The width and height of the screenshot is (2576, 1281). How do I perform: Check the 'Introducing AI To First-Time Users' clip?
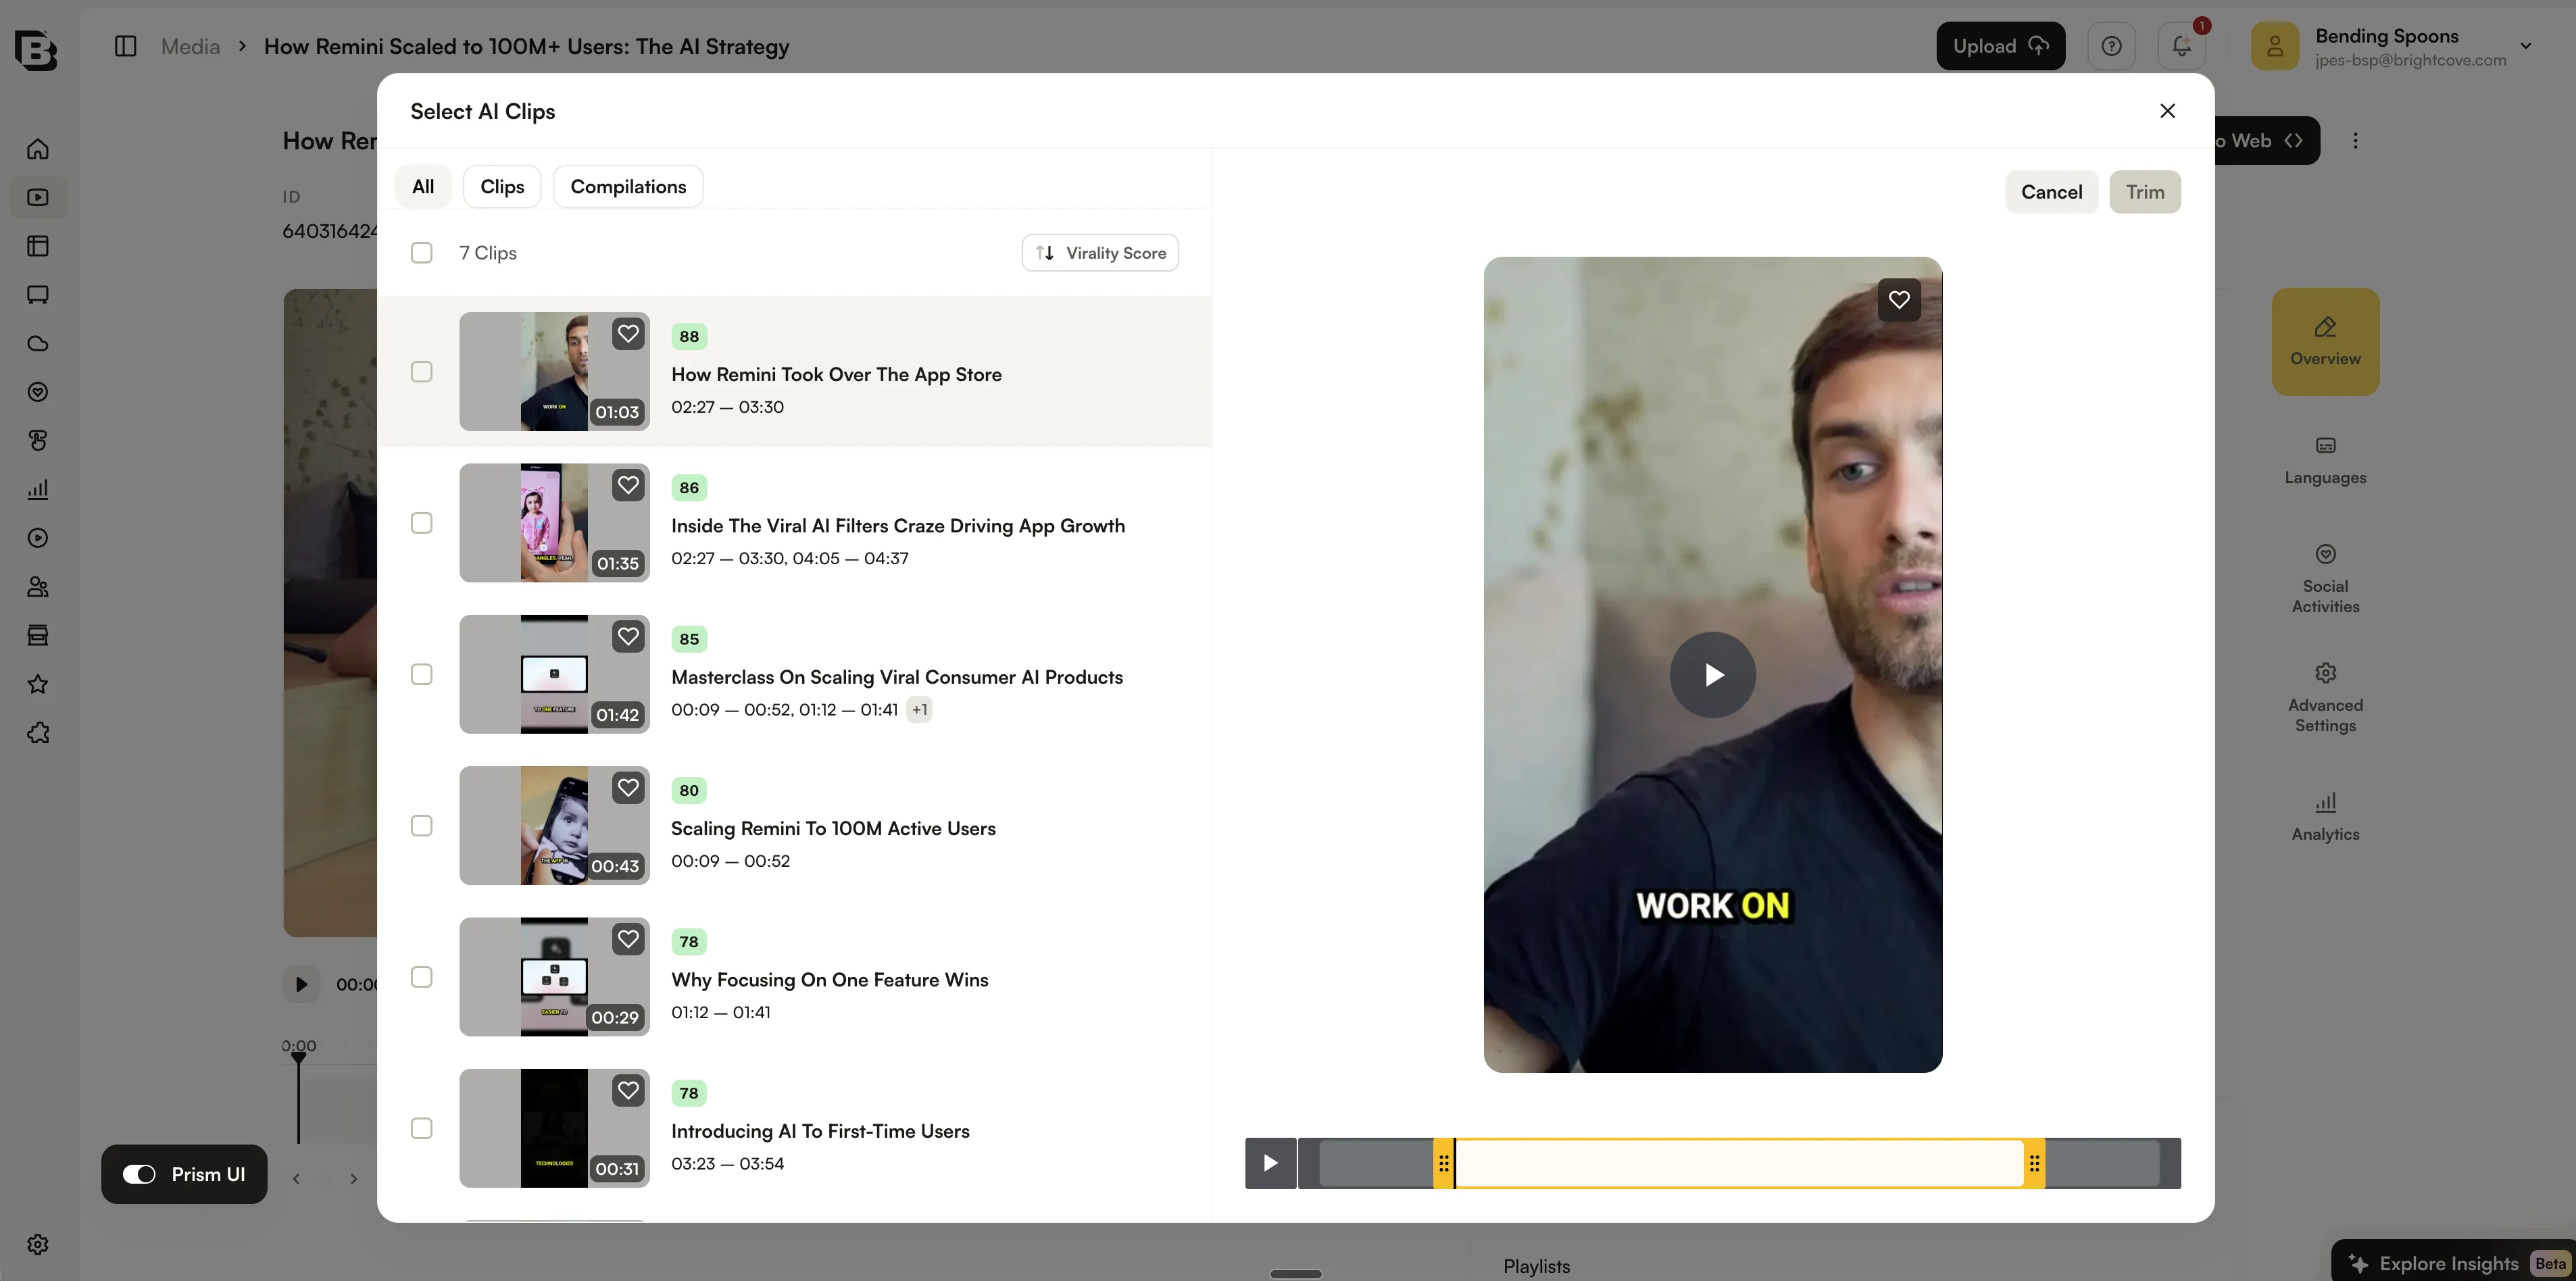[x=422, y=1129]
